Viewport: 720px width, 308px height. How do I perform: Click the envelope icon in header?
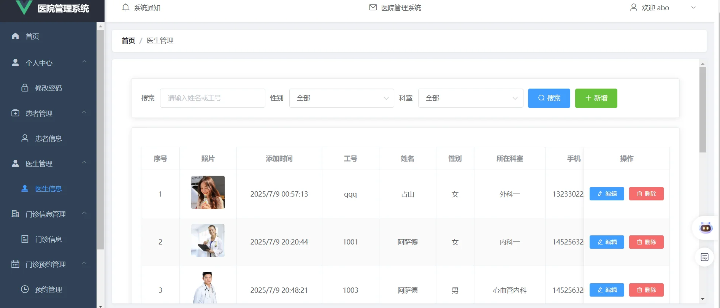tap(373, 8)
